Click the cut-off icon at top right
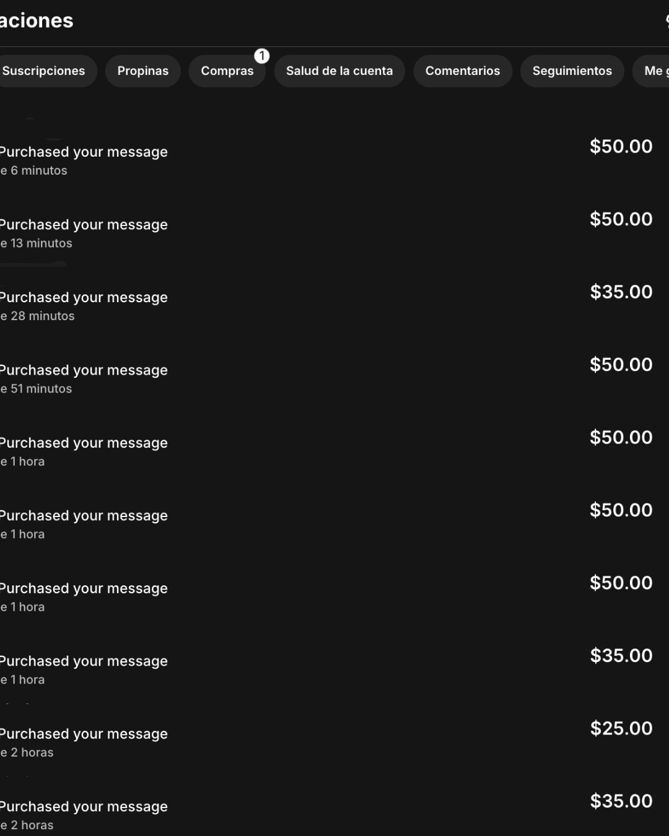 [x=667, y=21]
